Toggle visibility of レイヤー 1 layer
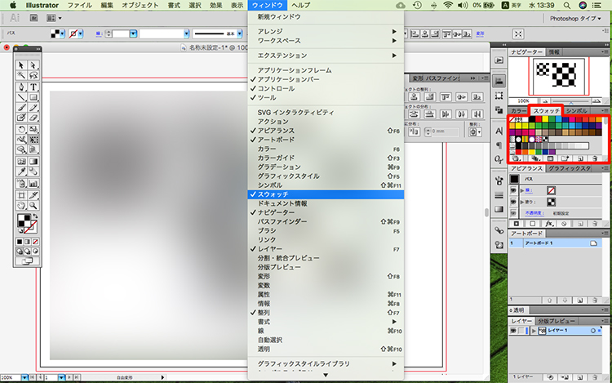Image resolution: width=612 pixels, height=383 pixels. (x=515, y=332)
